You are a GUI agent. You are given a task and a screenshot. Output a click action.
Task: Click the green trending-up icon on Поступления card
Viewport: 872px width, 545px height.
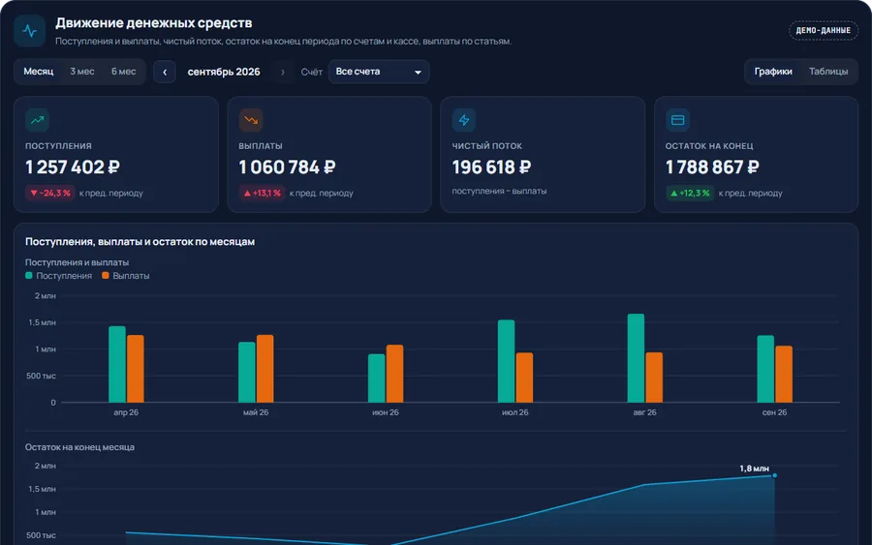37,120
